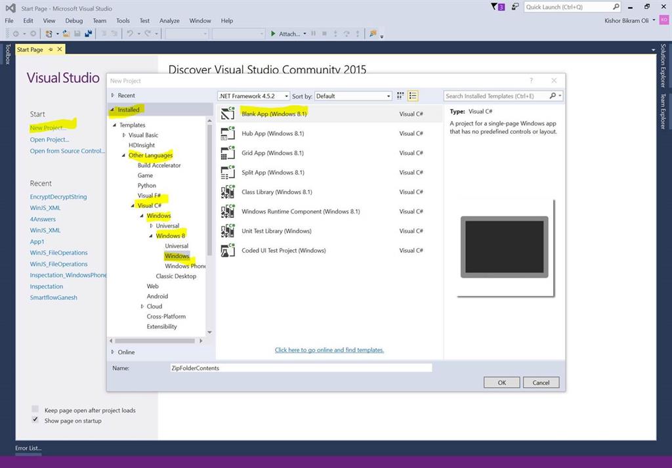This screenshot has height=468, width=672.
Task: Click the Blank App template icon
Action: (x=228, y=114)
